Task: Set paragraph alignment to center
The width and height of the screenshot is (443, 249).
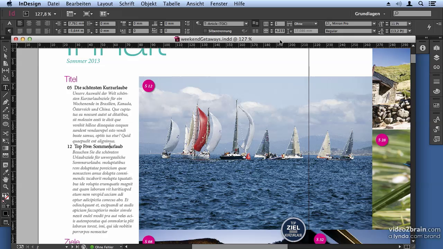Action: (29, 24)
